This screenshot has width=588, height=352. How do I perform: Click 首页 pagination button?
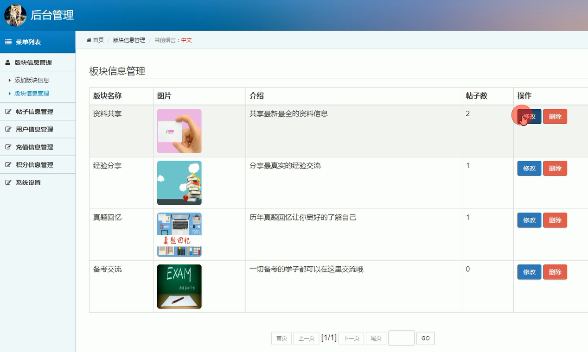tap(281, 339)
